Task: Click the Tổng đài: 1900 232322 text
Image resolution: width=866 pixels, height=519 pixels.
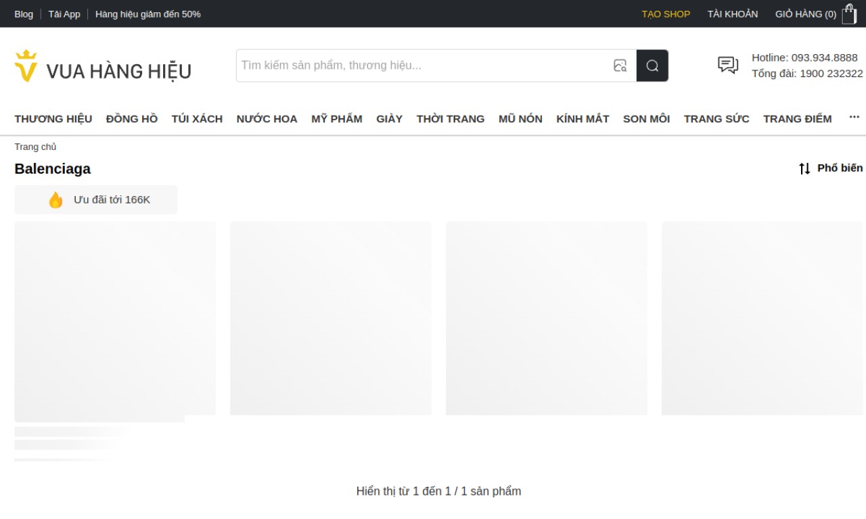Action: point(807,74)
